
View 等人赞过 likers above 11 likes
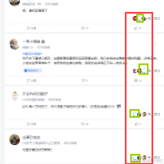(154, 19)
